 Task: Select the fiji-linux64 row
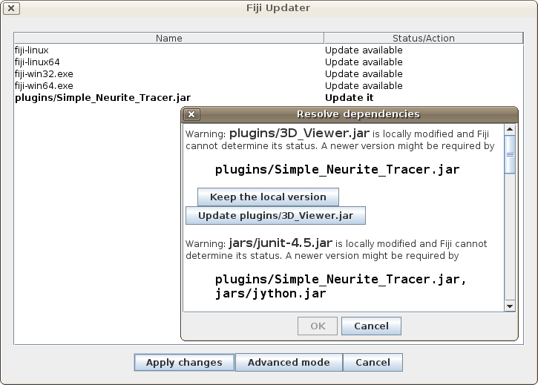(269, 62)
